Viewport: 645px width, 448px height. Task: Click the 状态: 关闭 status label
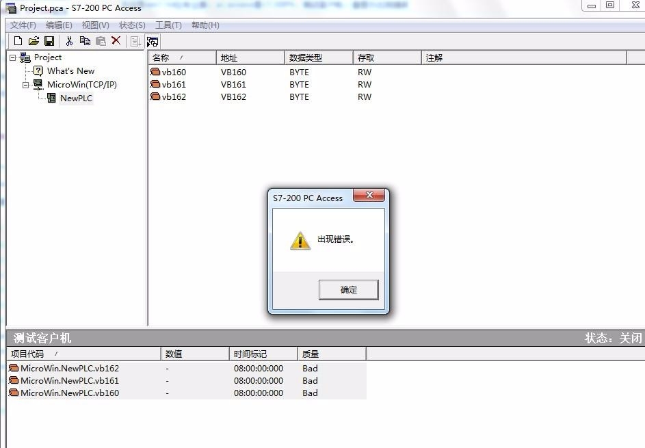click(614, 338)
